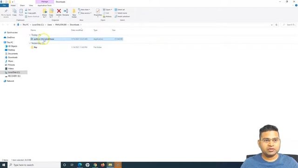Select the python amd64.exe installer file
The image size is (298, 168).
click(x=76, y=39)
